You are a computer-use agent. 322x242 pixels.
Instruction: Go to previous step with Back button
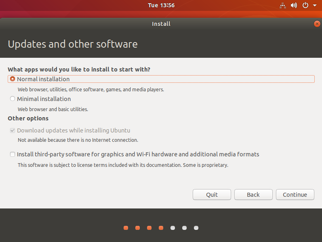click(253, 195)
